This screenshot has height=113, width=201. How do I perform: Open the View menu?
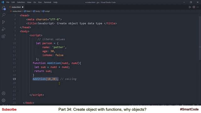coord(29,2)
